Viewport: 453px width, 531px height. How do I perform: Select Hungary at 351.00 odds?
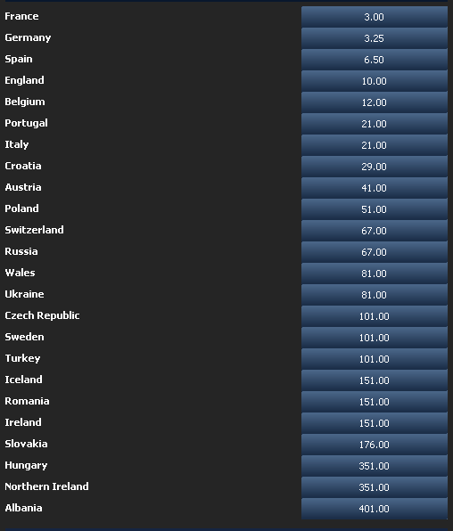point(375,466)
